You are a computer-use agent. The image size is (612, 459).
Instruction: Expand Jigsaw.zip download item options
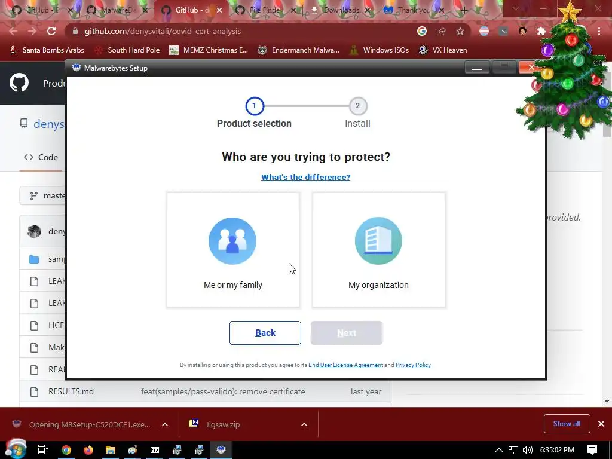coord(304,425)
